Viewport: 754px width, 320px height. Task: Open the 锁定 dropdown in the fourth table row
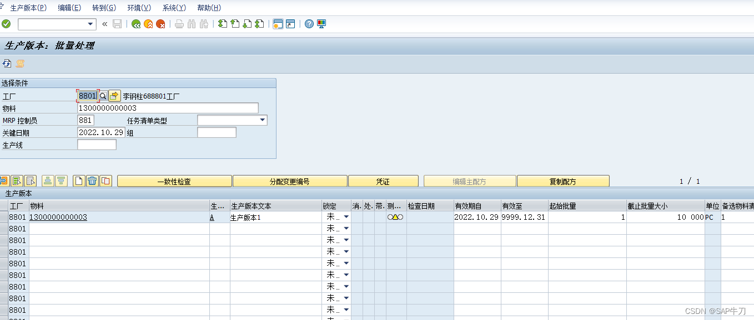pyautogui.click(x=346, y=252)
